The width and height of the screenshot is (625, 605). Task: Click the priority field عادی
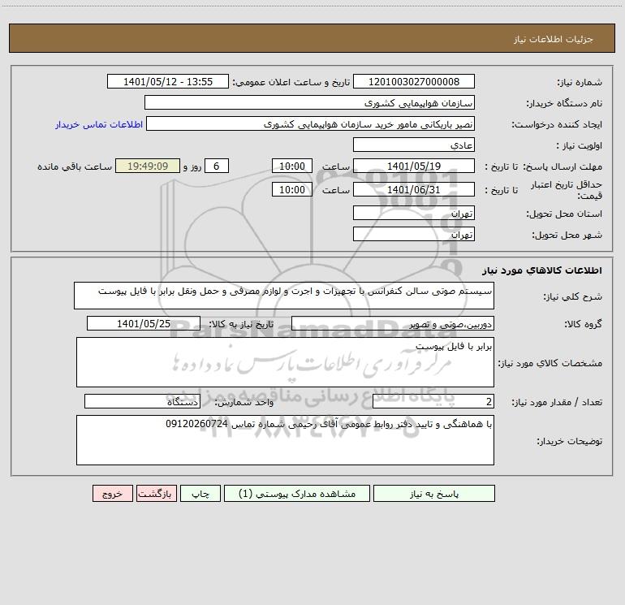click(x=414, y=145)
